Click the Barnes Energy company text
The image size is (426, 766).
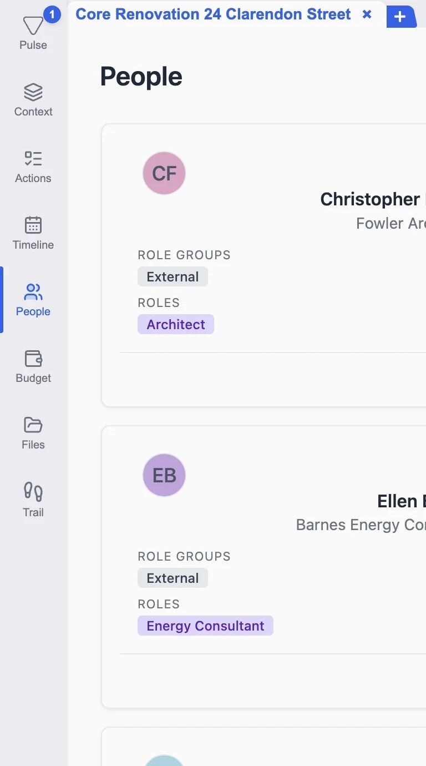coord(361,525)
